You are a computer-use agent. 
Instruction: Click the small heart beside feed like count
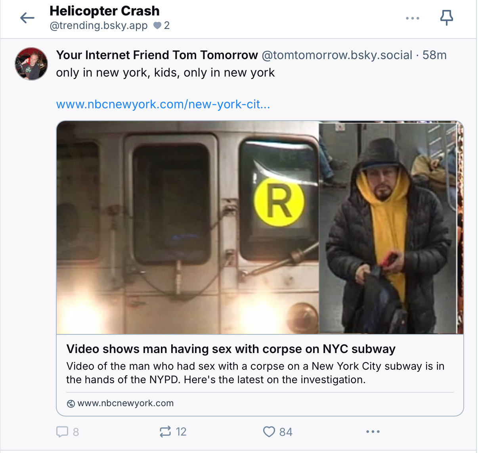point(157,26)
